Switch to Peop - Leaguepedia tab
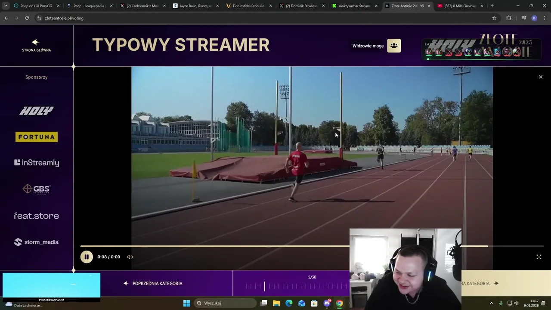Viewport: 551px width, 310px height. pyautogui.click(x=90, y=6)
